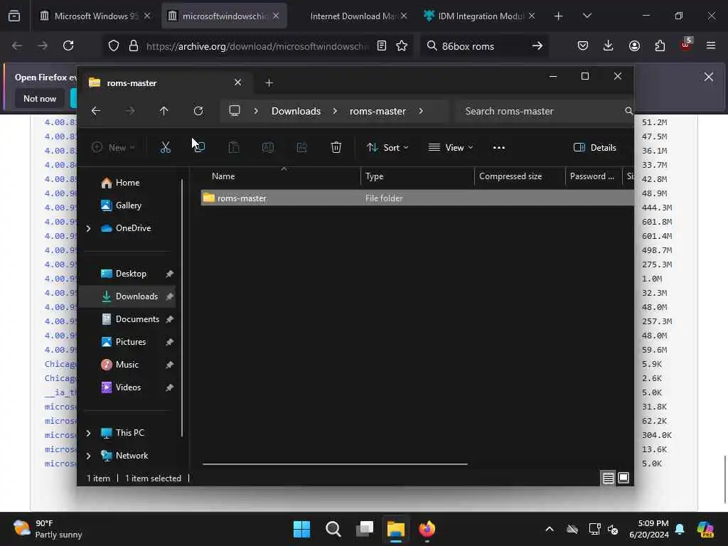Click the Share icon in Explorer toolbar
Image resolution: width=728 pixels, height=546 pixels.
point(301,148)
